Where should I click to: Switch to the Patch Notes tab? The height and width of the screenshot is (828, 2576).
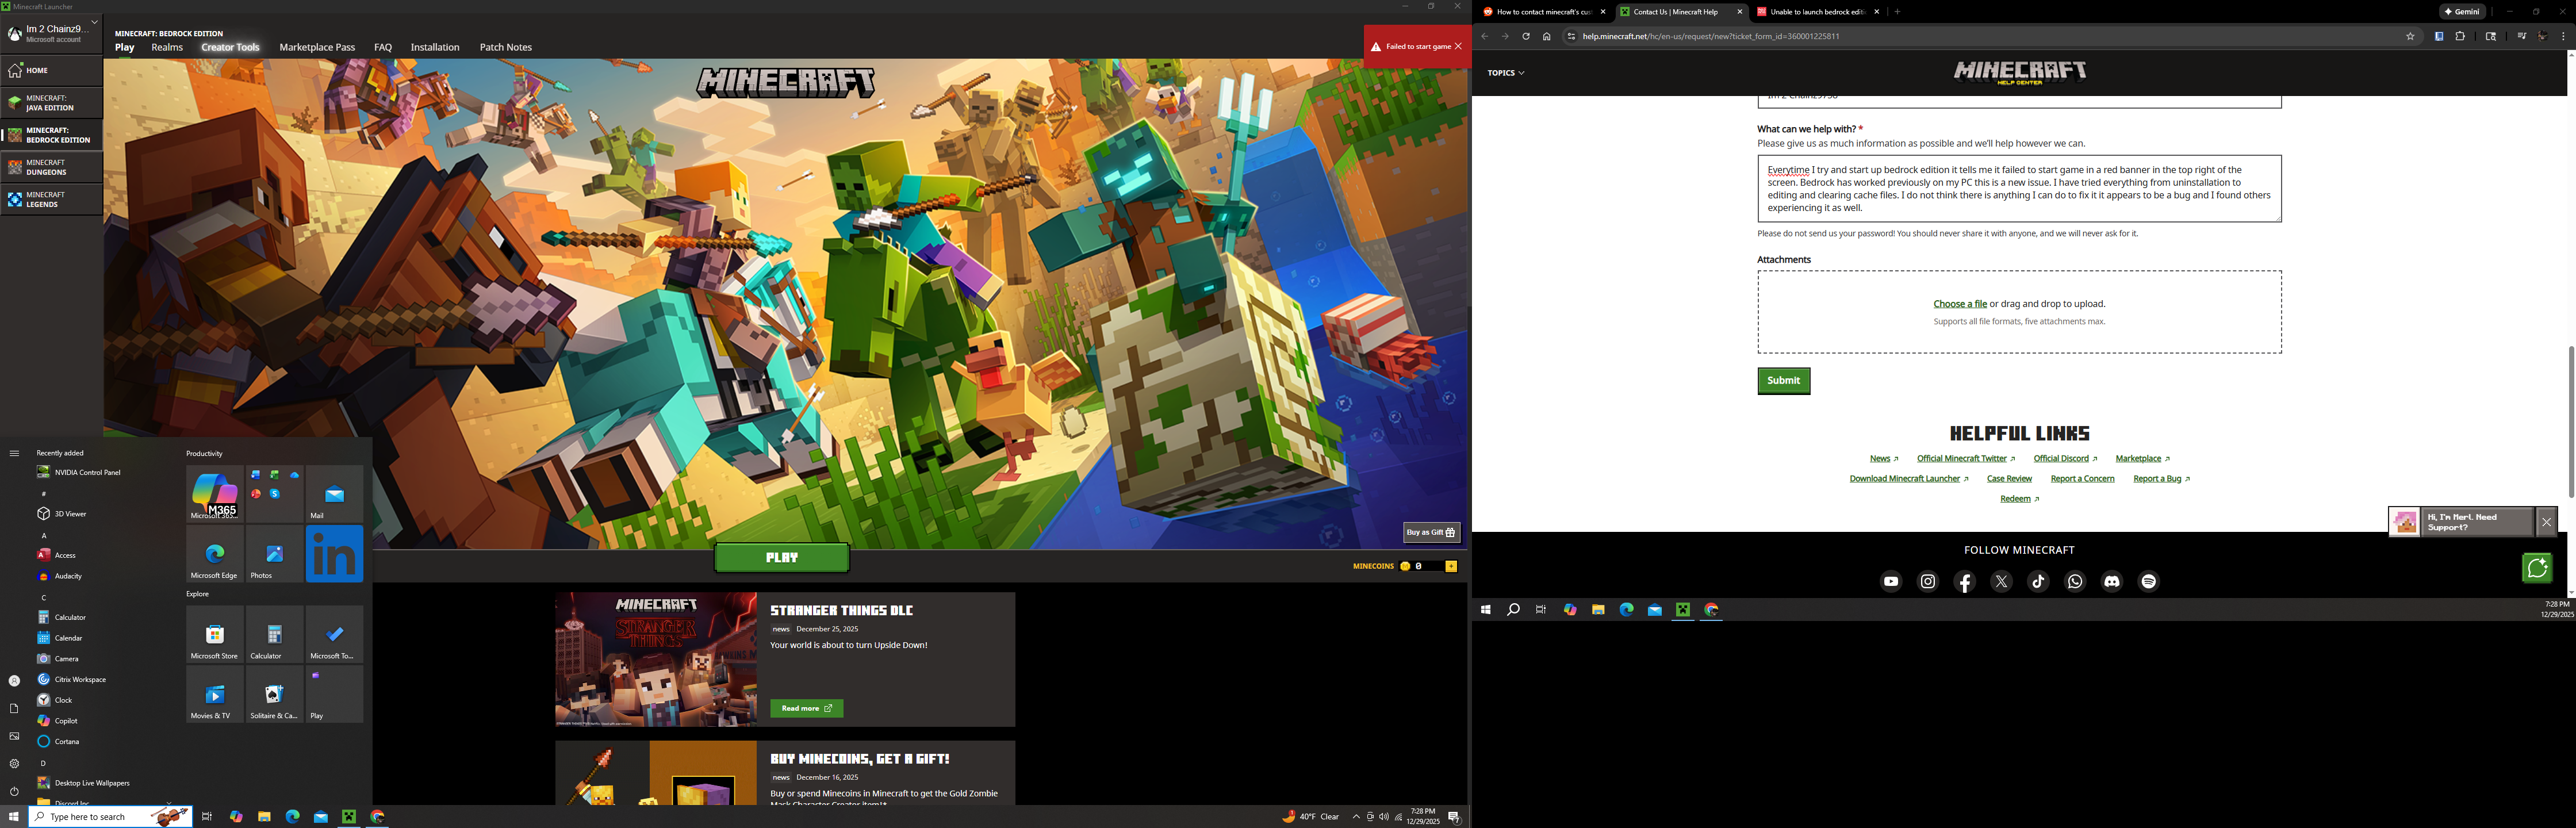(x=505, y=47)
